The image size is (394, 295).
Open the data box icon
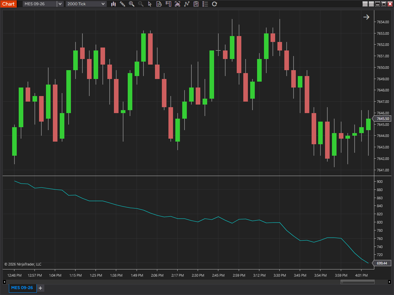(159, 4)
